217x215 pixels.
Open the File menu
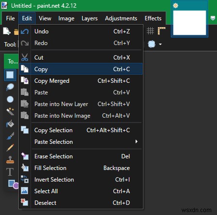(10, 18)
